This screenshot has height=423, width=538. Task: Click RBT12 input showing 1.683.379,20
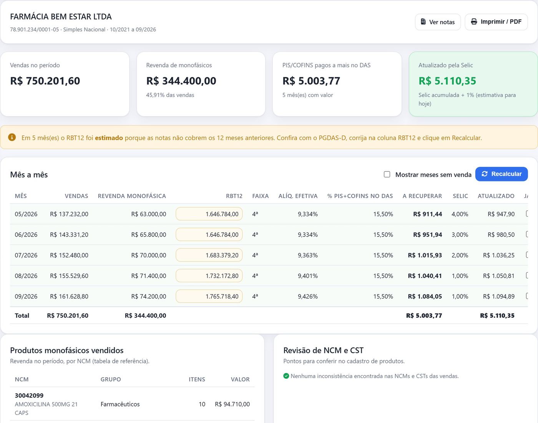(x=209, y=255)
